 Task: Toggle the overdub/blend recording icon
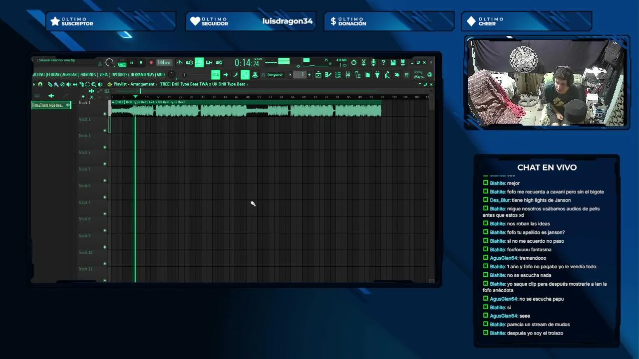tap(209, 62)
